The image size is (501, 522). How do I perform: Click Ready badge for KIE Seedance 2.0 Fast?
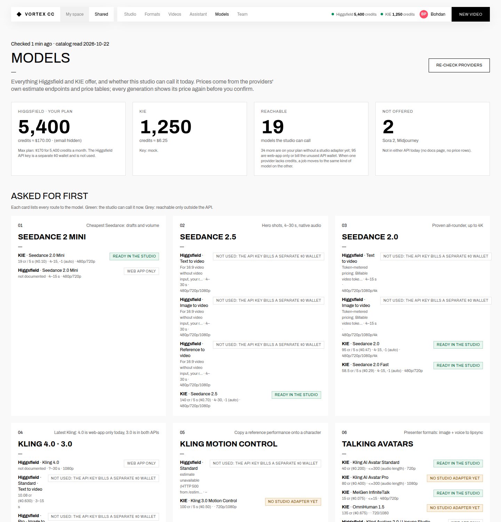pyautogui.click(x=458, y=366)
